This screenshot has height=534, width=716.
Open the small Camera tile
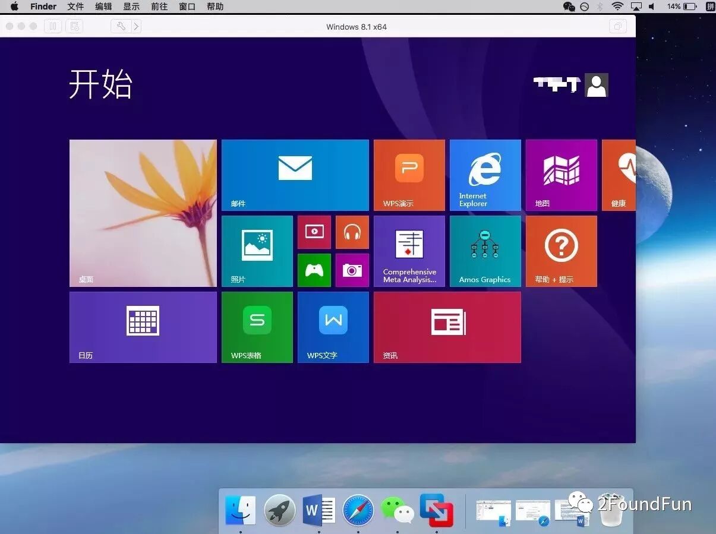(x=352, y=270)
